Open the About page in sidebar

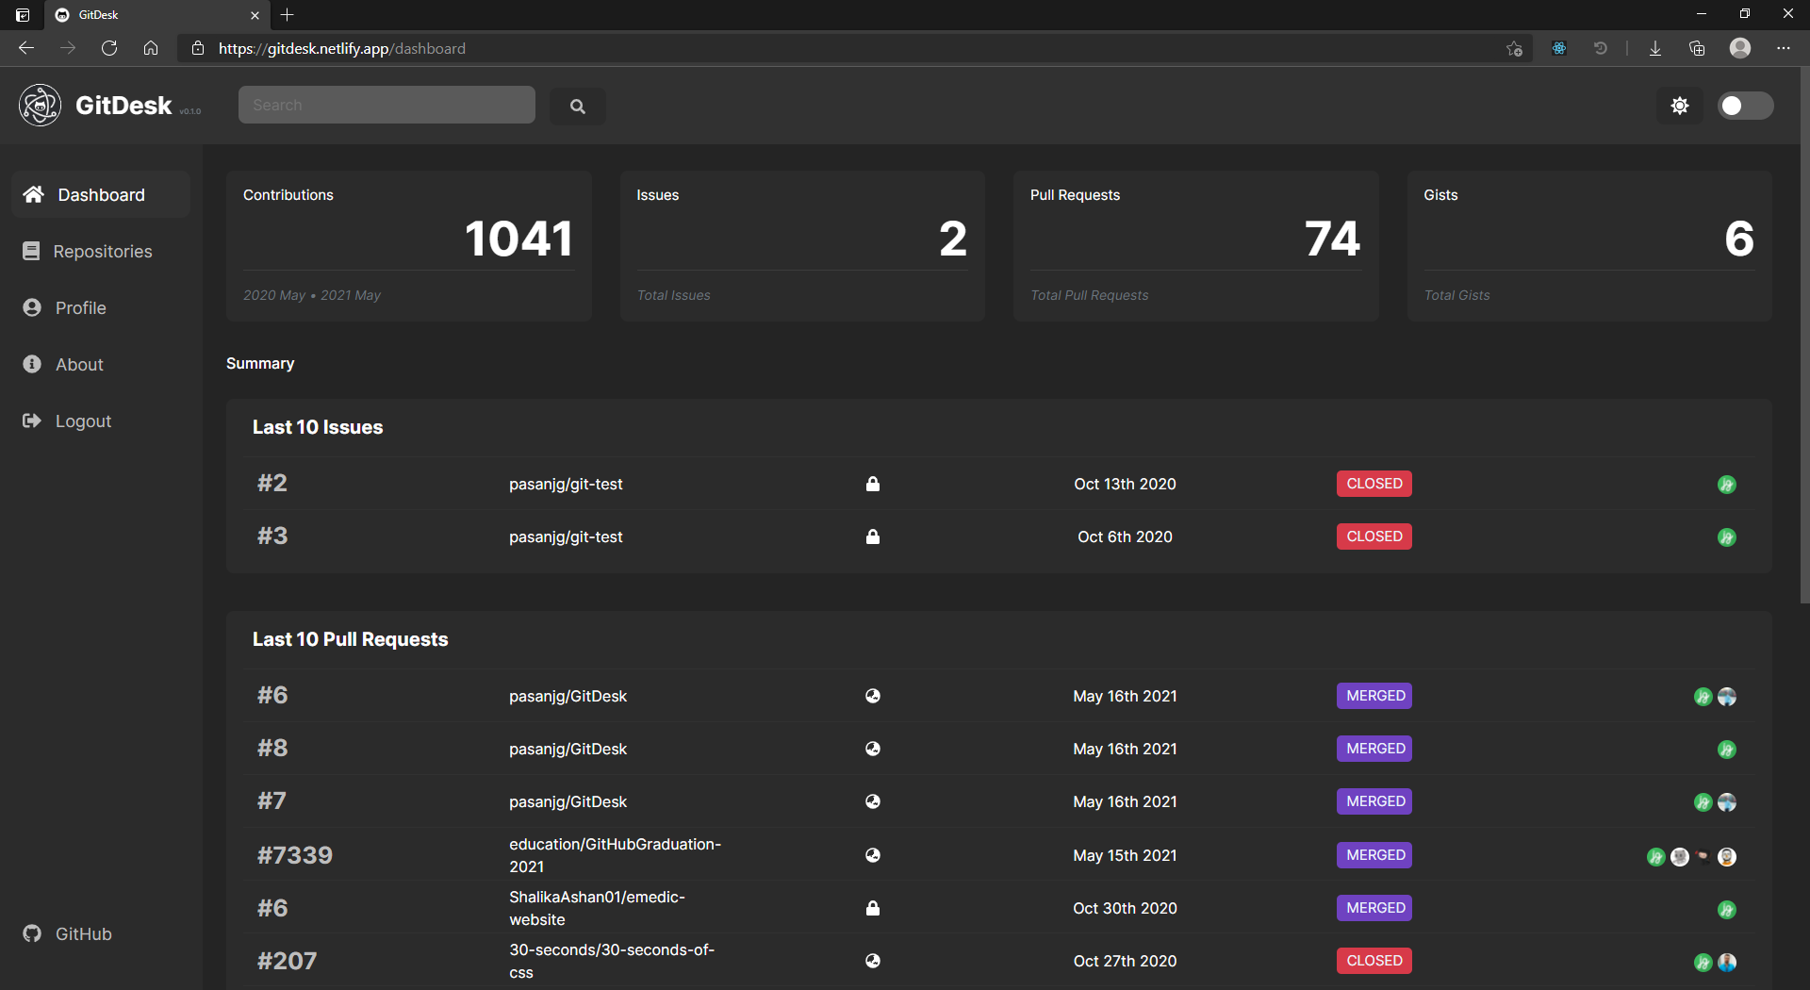click(x=101, y=364)
